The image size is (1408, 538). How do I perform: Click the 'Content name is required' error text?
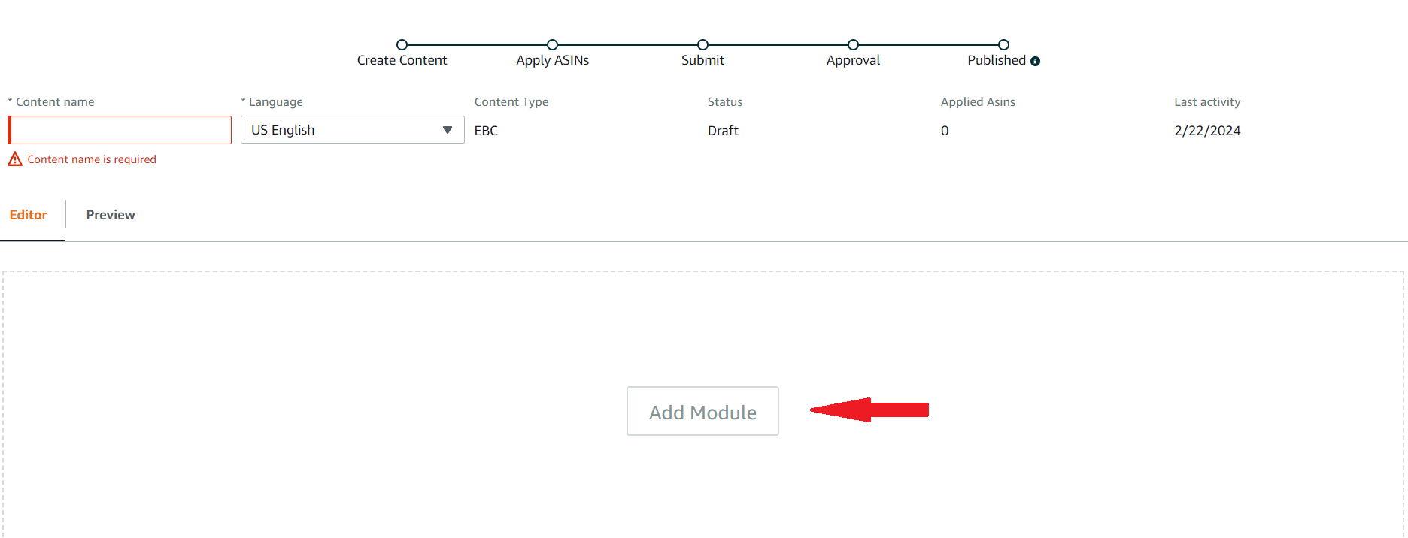92,159
